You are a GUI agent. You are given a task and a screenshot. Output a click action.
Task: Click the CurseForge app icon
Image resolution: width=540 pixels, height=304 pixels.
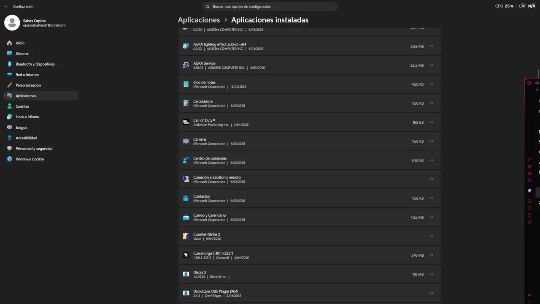(186, 255)
